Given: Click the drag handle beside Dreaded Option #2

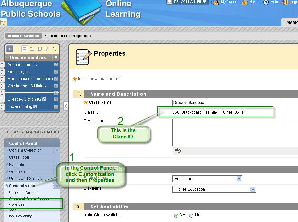Looking at the screenshot, I should (x=2, y=99).
